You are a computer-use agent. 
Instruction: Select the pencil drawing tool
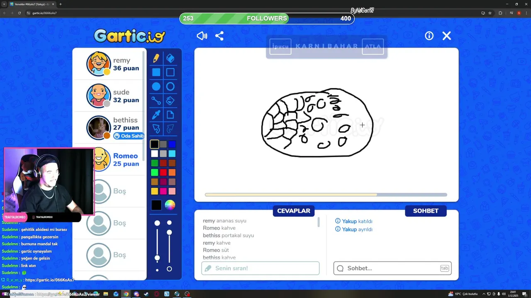click(x=156, y=58)
